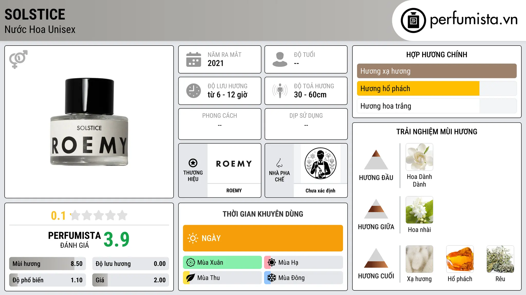Click the Hổ phách note caption

(460, 279)
